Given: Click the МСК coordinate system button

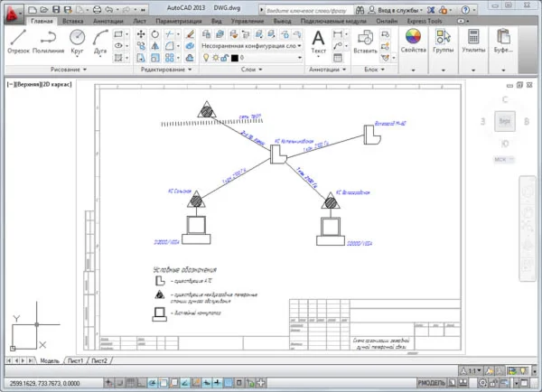Looking at the screenshot, I should (504, 159).
